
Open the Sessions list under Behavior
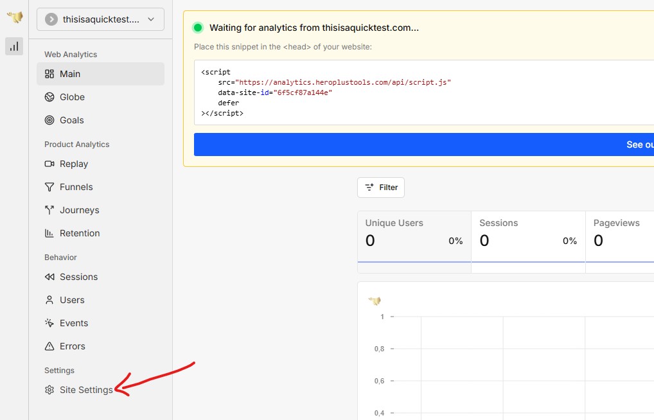point(78,277)
